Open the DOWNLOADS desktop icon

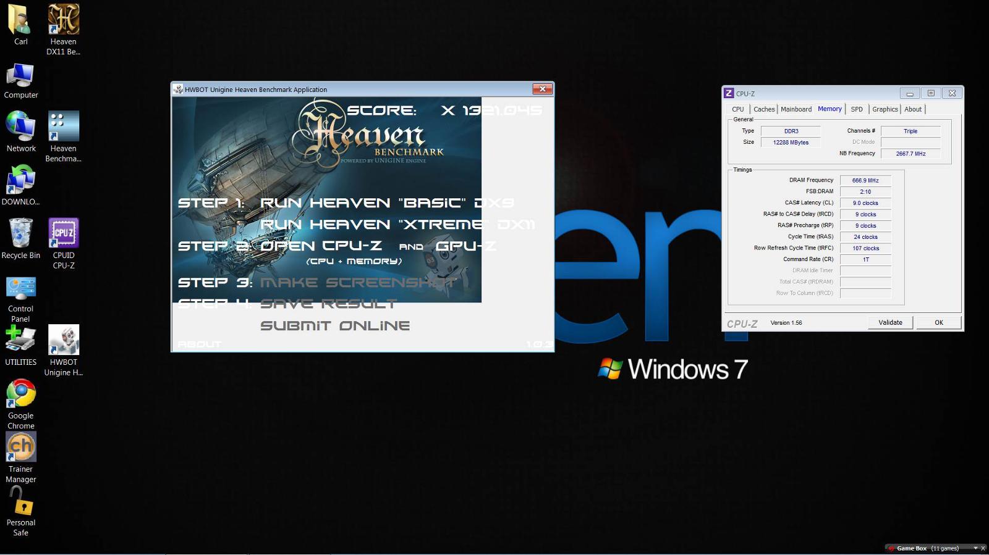pyautogui.click(x=20, y=185)
